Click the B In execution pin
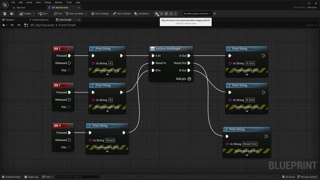Viewport: 320px width, 180px height. tap(153, 70)
